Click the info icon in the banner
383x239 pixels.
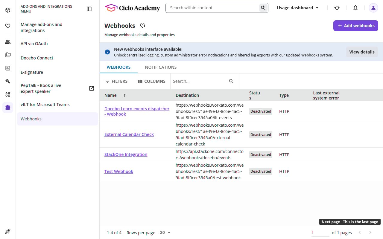[107, 52]
